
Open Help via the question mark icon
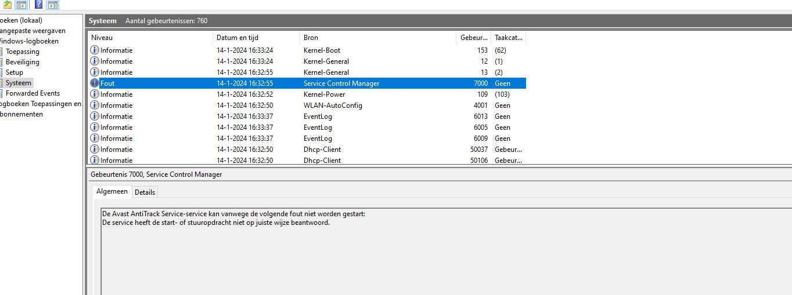[38, 5]
